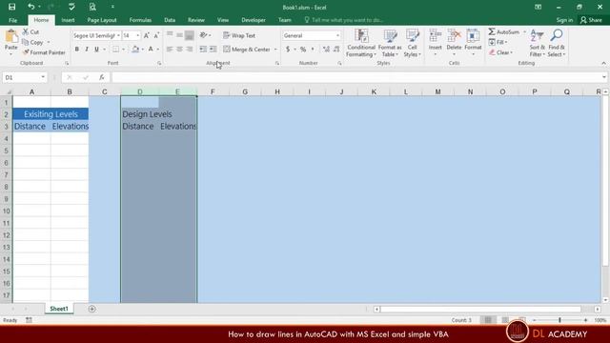Click the Orientation text angle icon

[203, 35]
